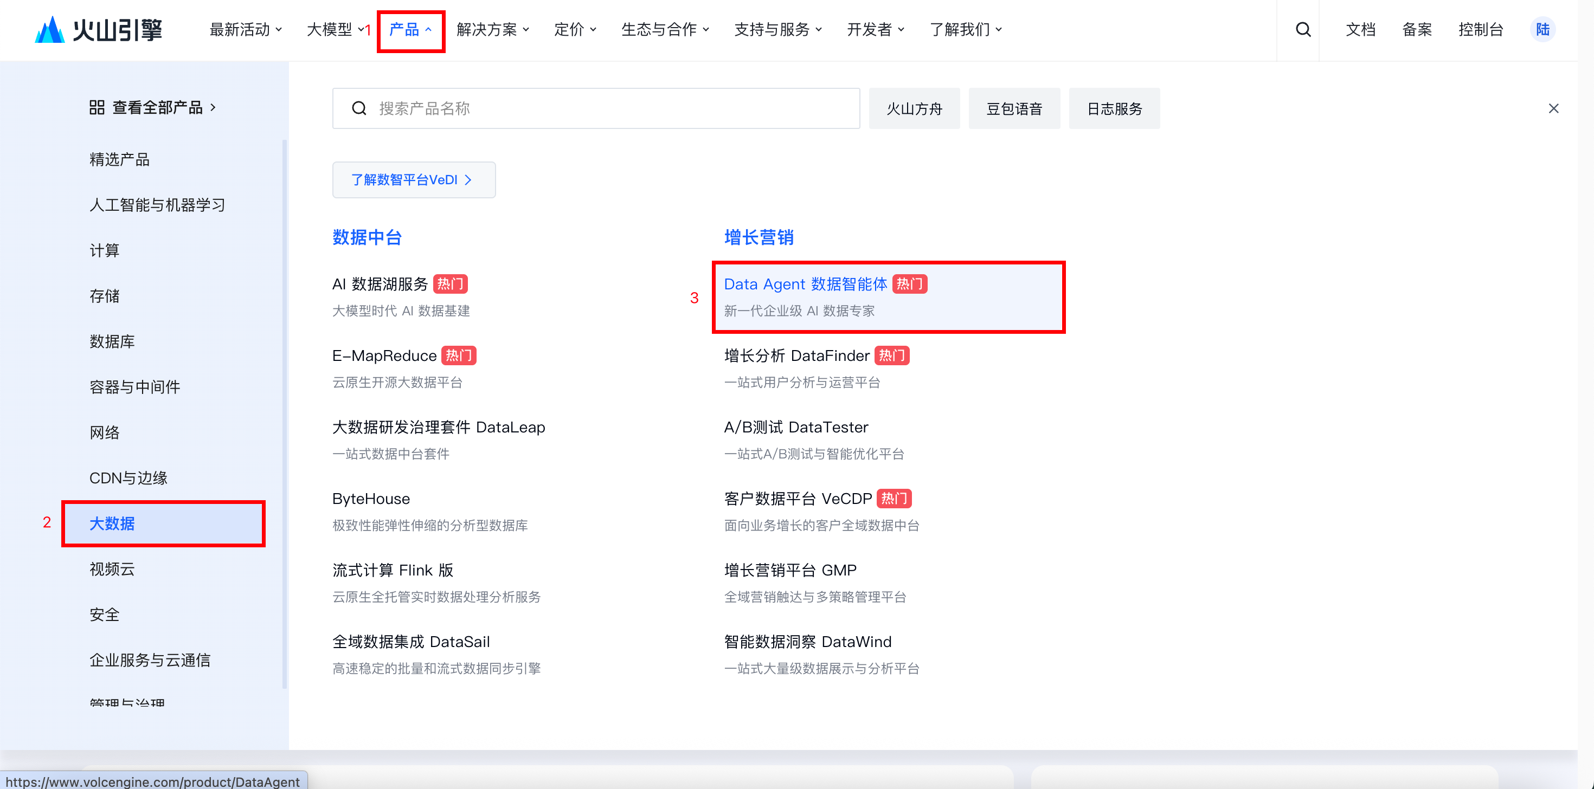
Task: Click 热门 badge beside 客户数据平台 VeCDP
Action: pyautogui.click(x=894, y=499)
